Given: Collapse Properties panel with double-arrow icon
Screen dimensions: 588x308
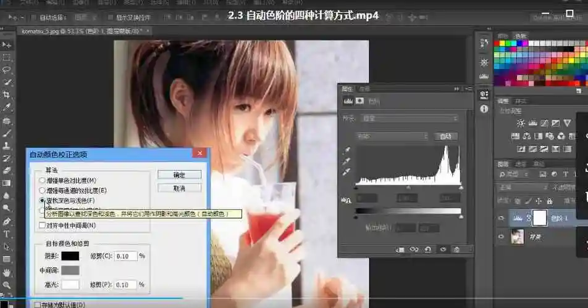Looking at the screenshot, I should click(x=456, y=89).
